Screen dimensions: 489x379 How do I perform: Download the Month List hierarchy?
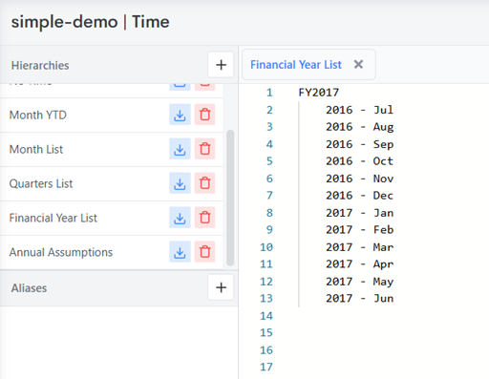tap(180, 149)
